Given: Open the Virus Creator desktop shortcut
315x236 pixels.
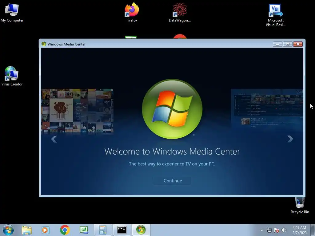Looking at the screenshot, I should click(12, 76).
